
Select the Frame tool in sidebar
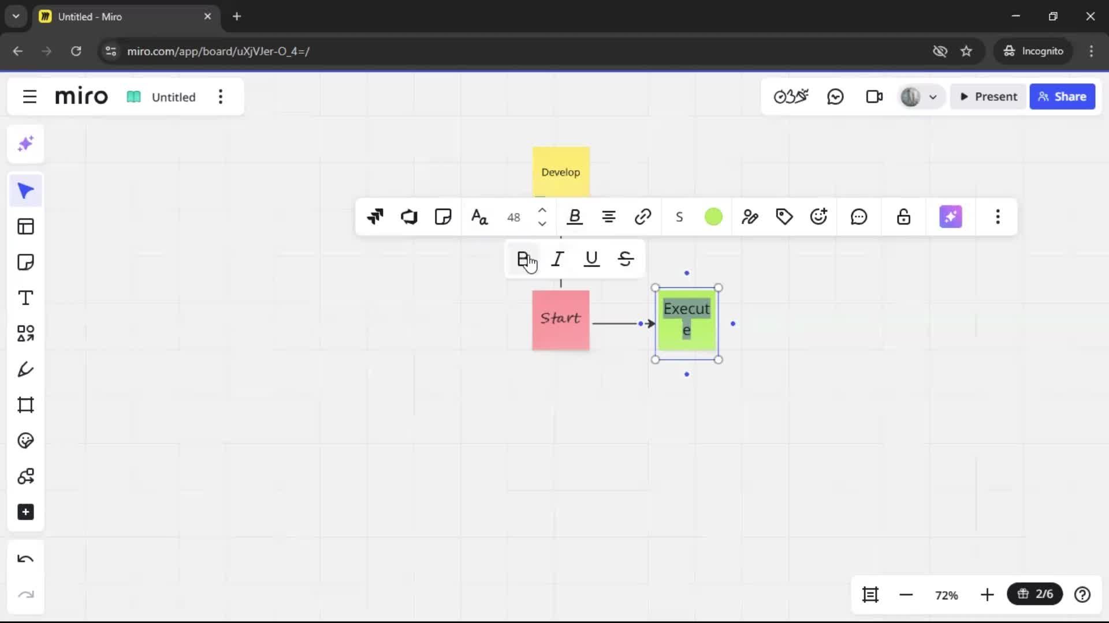point(25,405)
